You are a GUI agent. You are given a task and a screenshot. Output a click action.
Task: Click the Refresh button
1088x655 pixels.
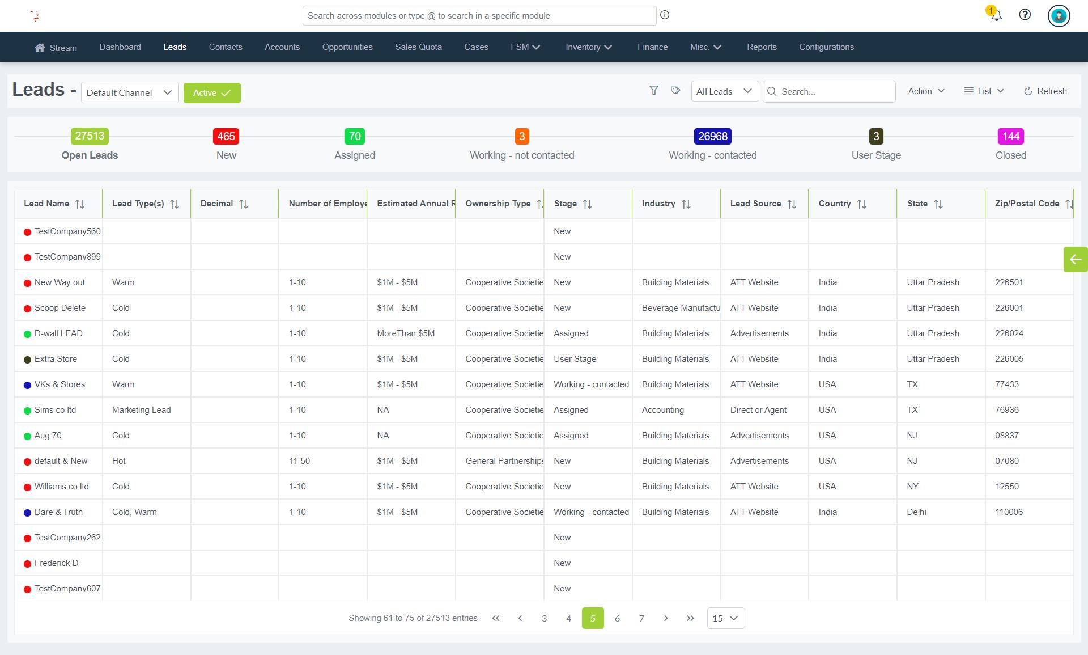[x=1045, y=91]
